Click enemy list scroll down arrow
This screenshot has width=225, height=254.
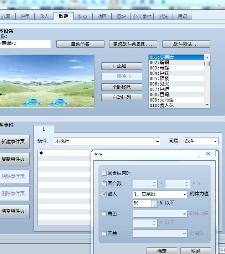(207, 105)
